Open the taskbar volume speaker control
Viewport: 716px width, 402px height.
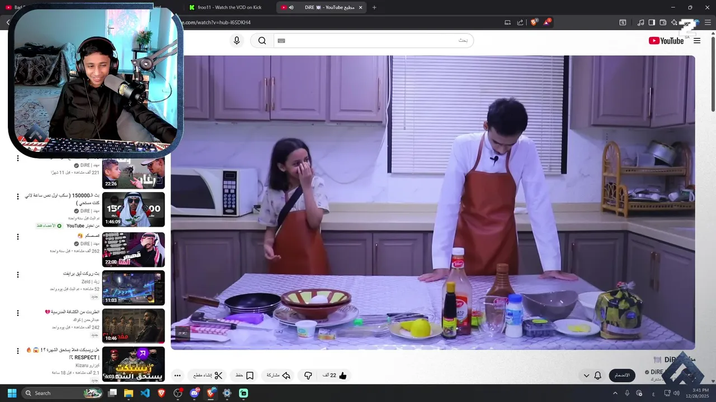click(677, 393)
